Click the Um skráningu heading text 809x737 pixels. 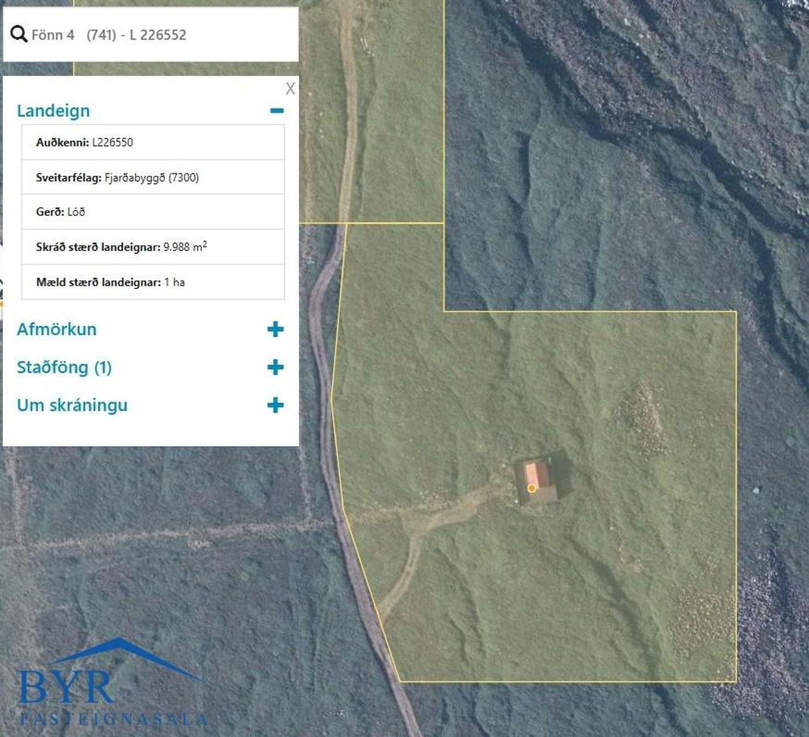tap(72, 405)
